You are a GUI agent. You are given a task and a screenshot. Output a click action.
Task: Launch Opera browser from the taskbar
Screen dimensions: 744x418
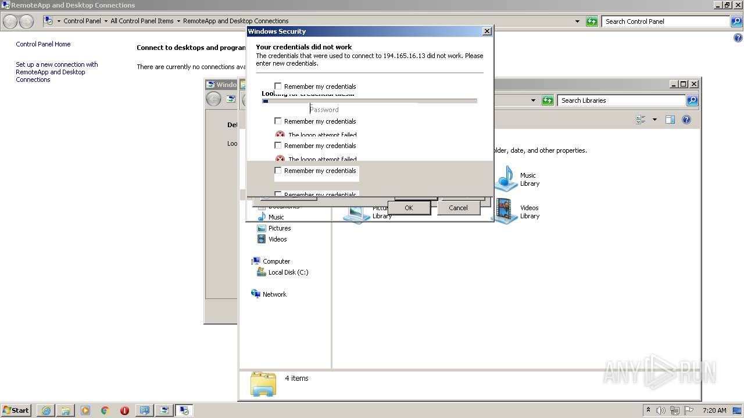point(124,410)
